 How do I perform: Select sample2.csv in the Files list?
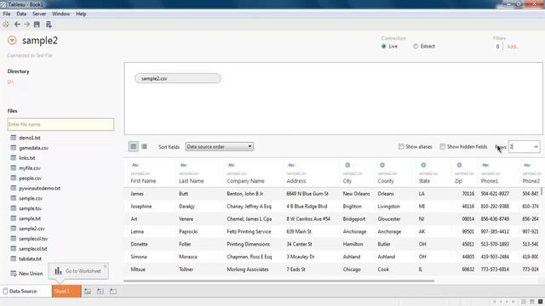click(32, 229)
